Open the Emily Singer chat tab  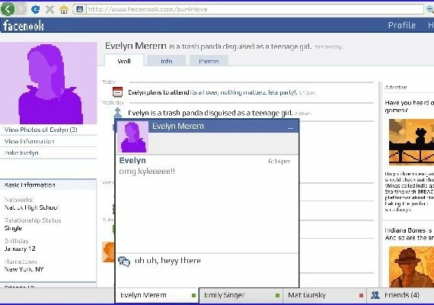241,295
